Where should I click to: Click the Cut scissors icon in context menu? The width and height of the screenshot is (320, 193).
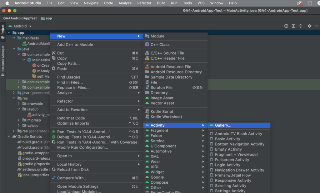point(54,53)
